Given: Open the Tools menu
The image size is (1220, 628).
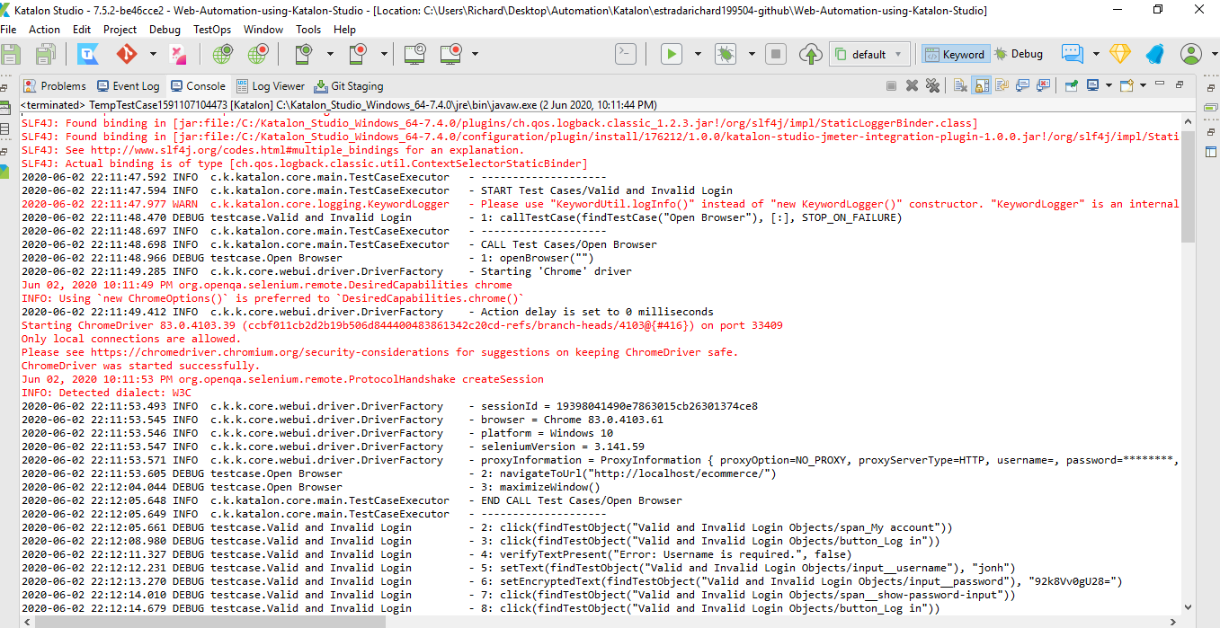Looking at the screenshot, I should 308,29.
